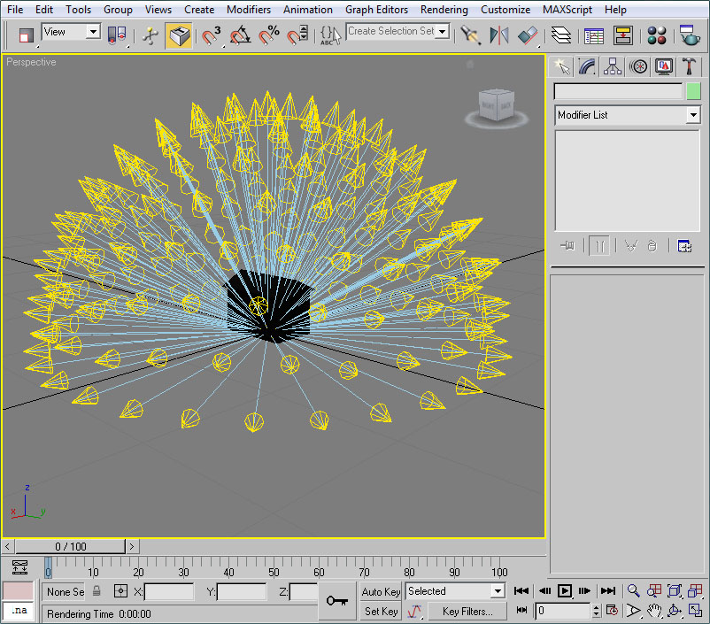
Task: Open the Modifiers menu
Action: (248, 10)
